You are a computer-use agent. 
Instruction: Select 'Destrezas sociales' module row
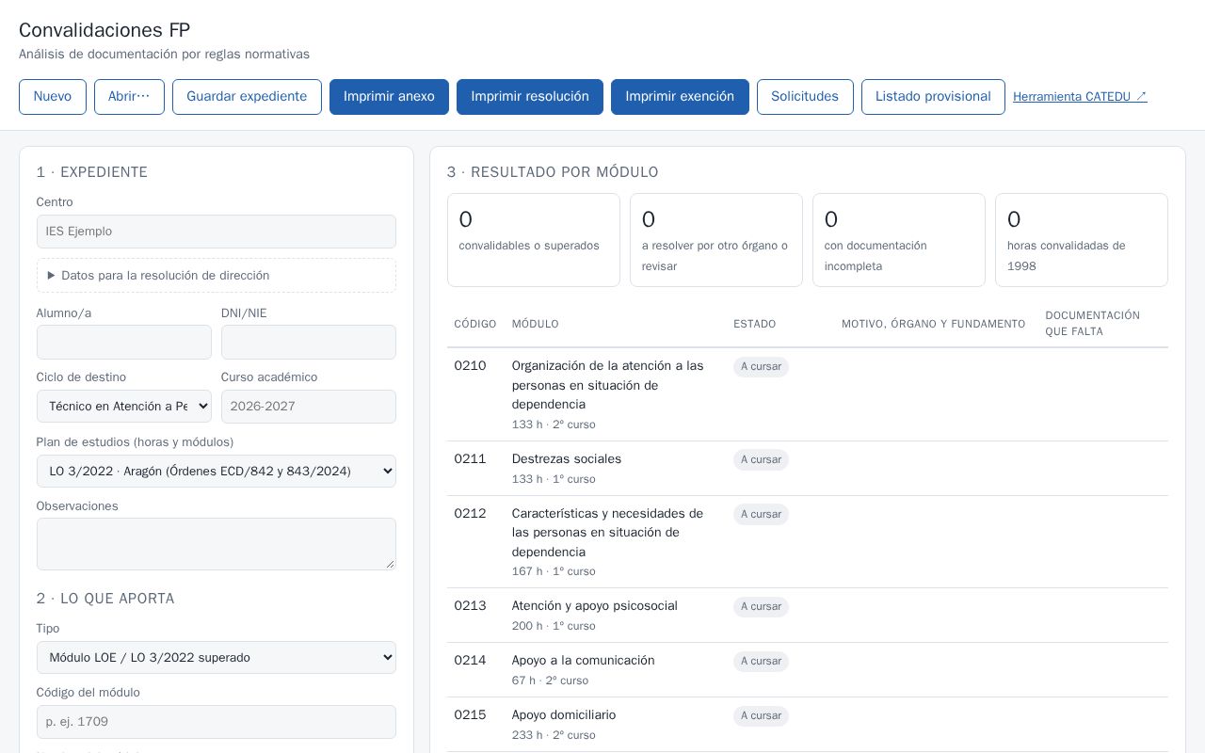pos(808,469)
